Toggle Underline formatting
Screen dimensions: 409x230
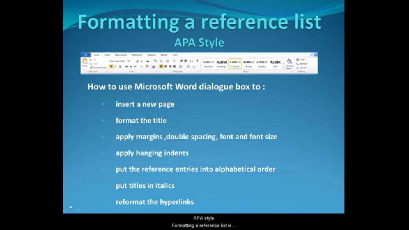(x=120, y=66)
